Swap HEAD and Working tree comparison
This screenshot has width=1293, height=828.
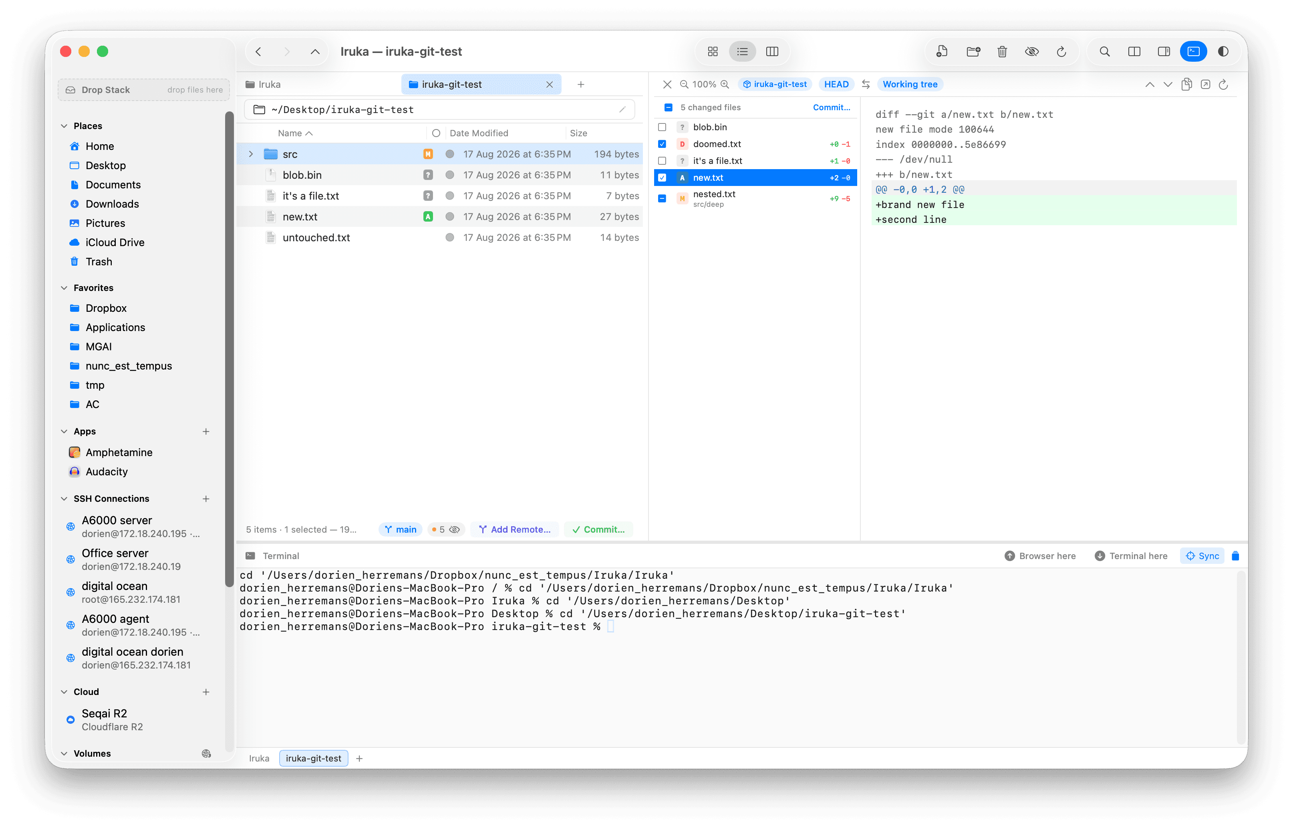[866, 85]
